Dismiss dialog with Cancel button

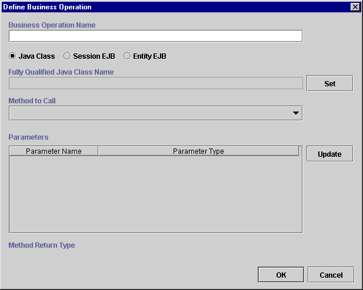click(x=331, y=275)
